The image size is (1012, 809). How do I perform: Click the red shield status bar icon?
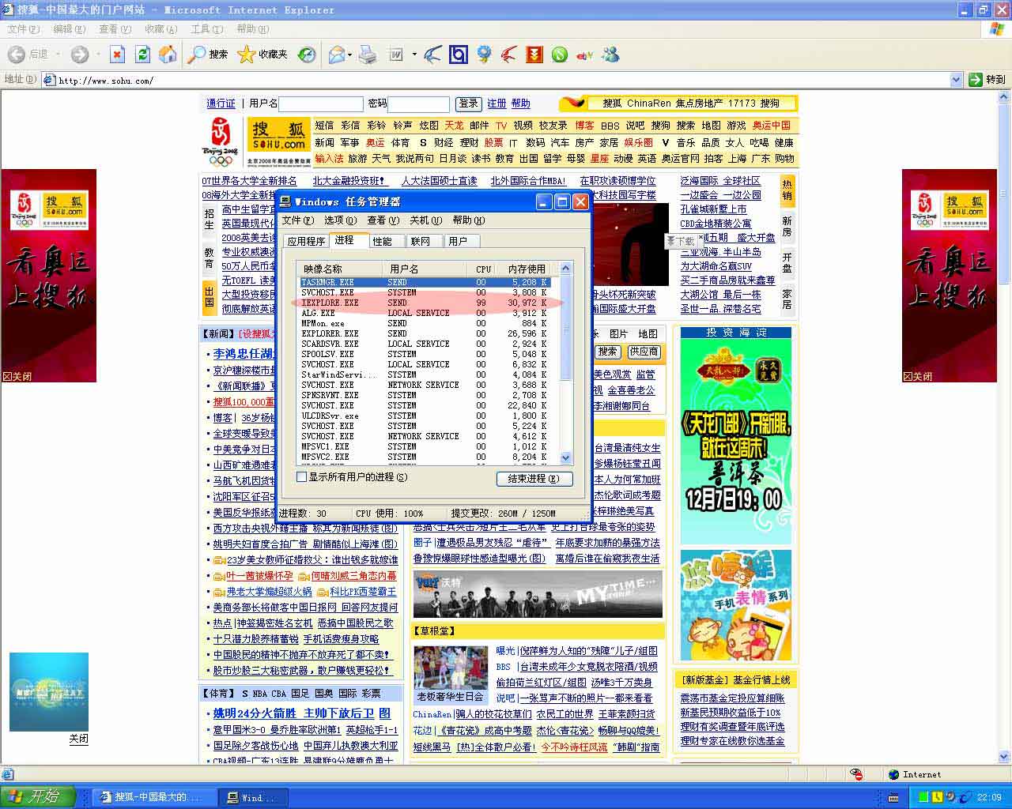(x=856, y=774)
